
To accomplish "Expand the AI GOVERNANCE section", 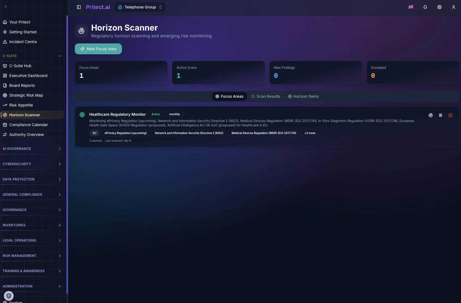I will (x=32, y=149).
